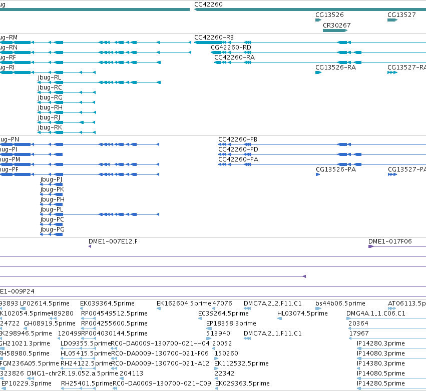Choose the HL03074.5prime label
This screenshot has height=391, width=426.
302,313
